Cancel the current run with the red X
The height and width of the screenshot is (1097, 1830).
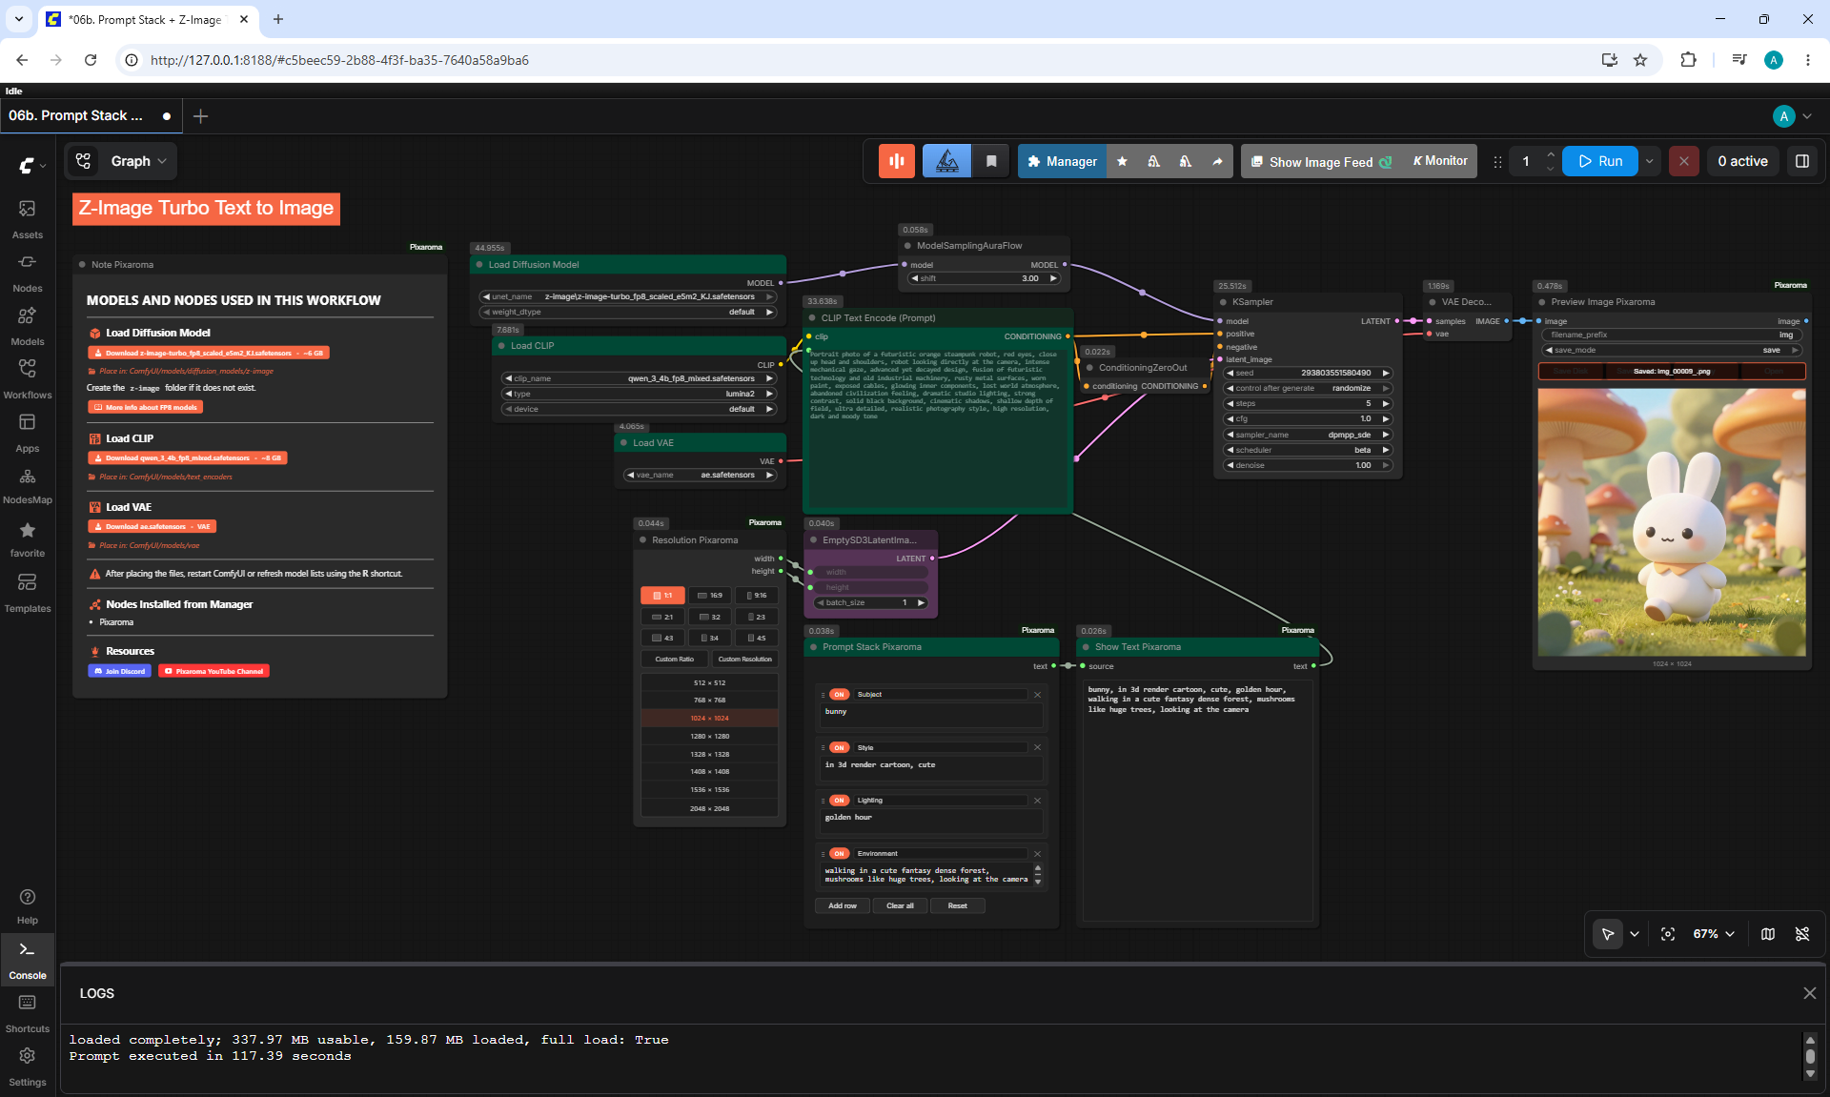[1683, 161]
